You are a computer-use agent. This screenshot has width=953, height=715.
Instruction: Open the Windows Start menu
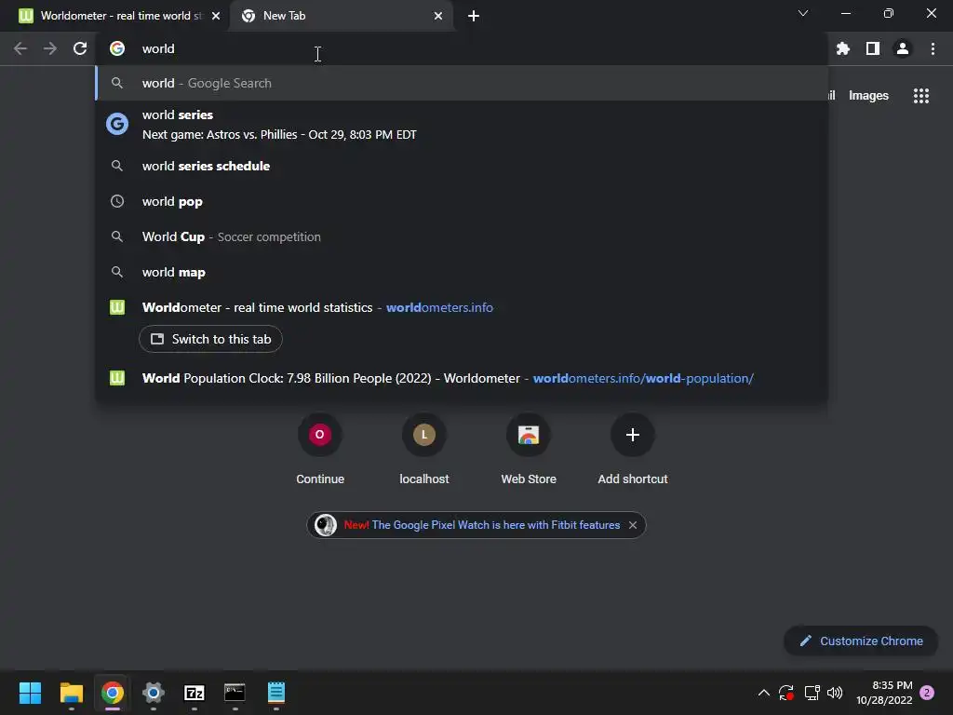tap(30, 693)
